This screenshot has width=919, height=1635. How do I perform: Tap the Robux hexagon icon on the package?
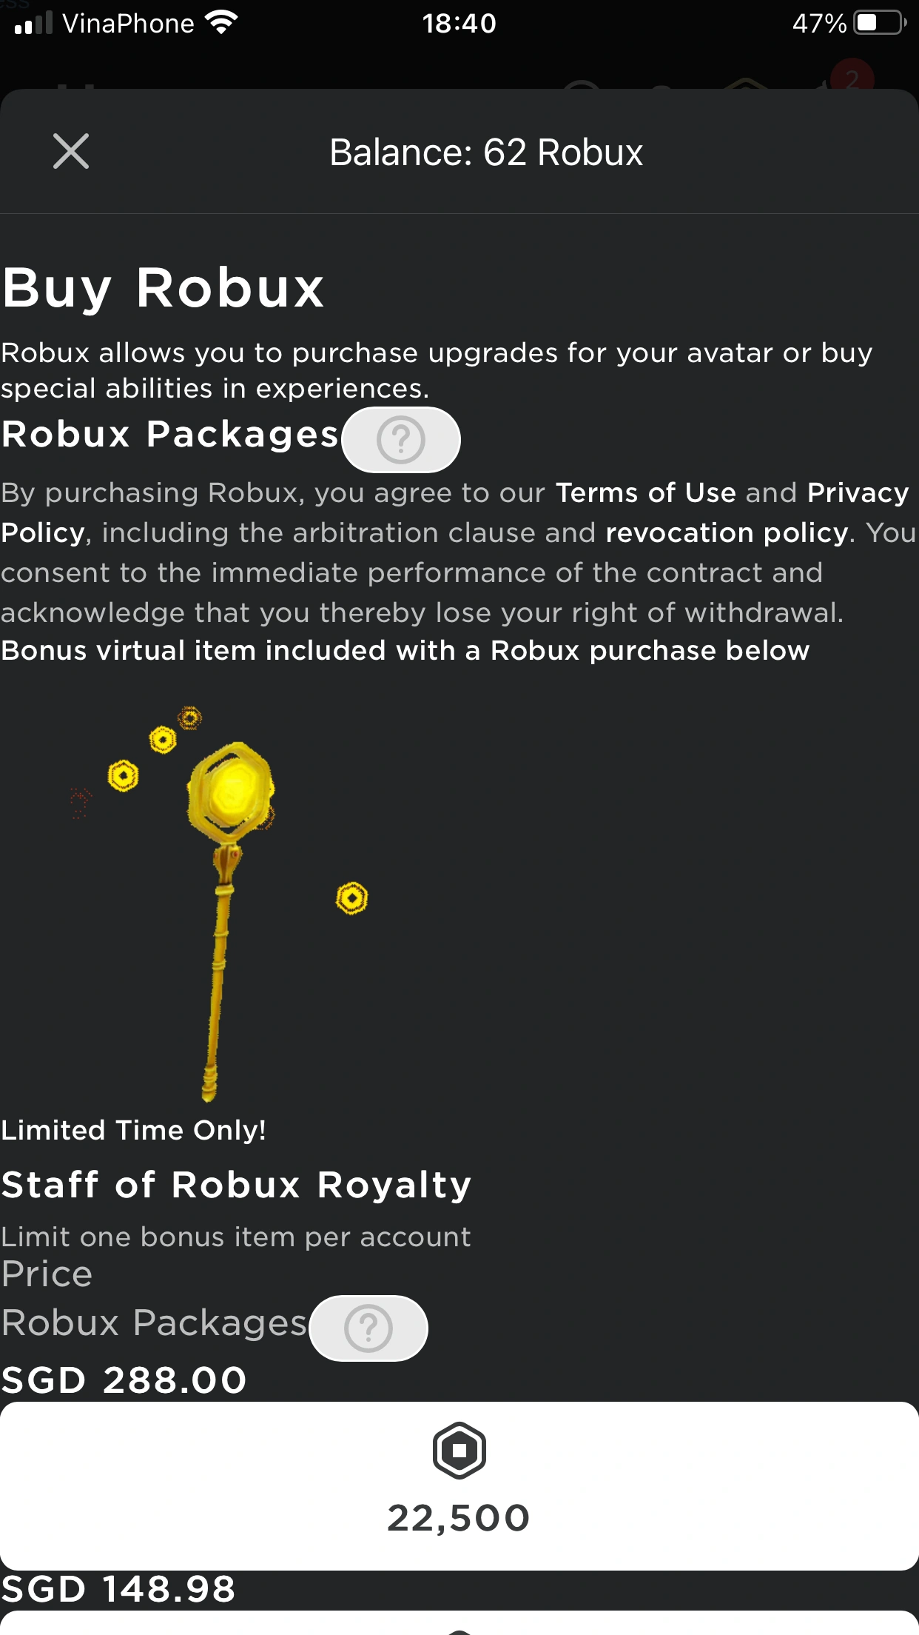[x=459, y=1451]
